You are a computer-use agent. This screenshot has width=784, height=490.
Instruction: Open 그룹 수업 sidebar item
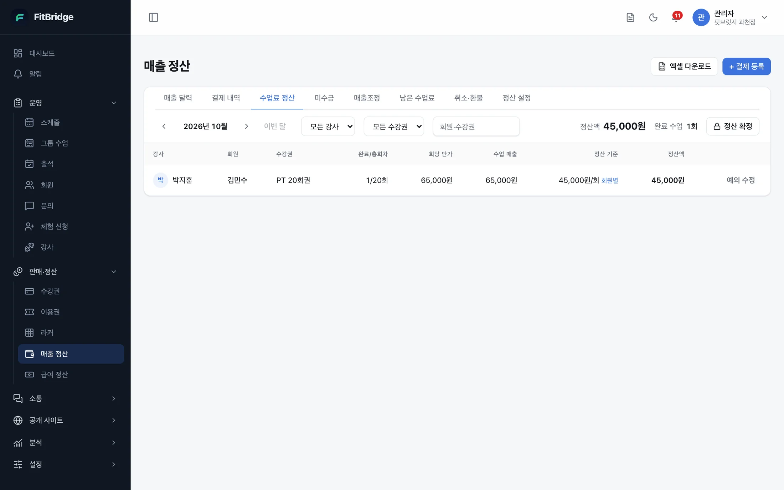[71, 143]
